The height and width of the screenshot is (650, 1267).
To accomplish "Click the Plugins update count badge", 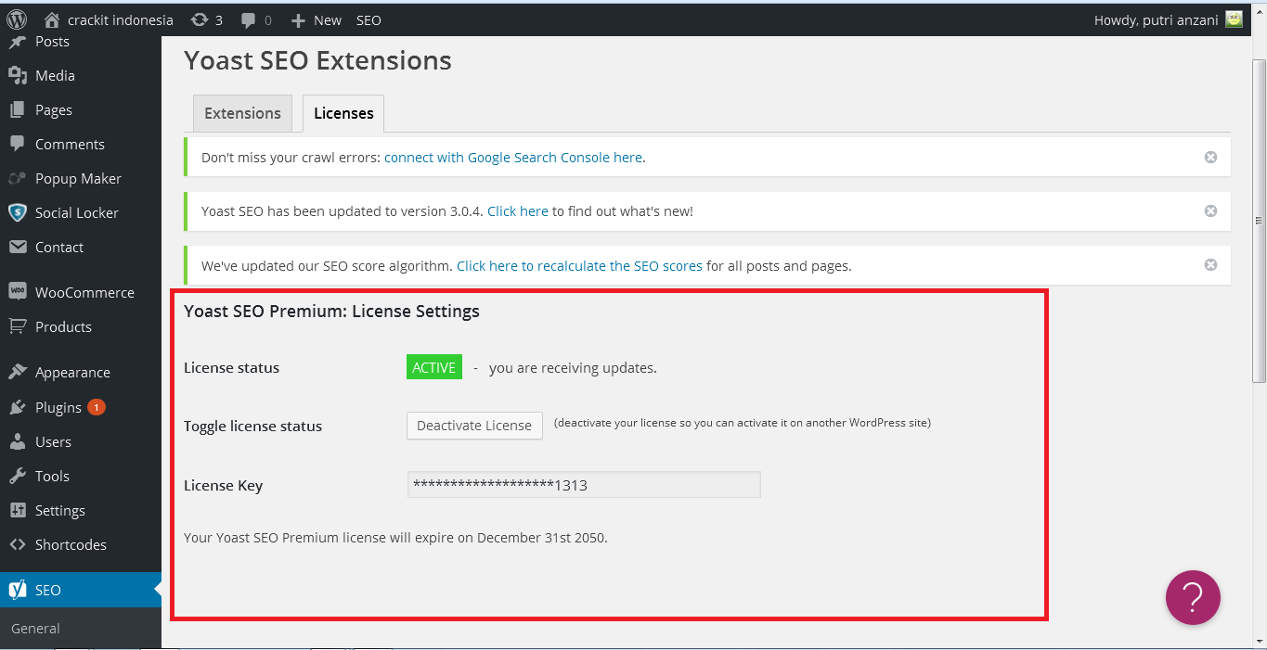I will (x=97, y=407).
